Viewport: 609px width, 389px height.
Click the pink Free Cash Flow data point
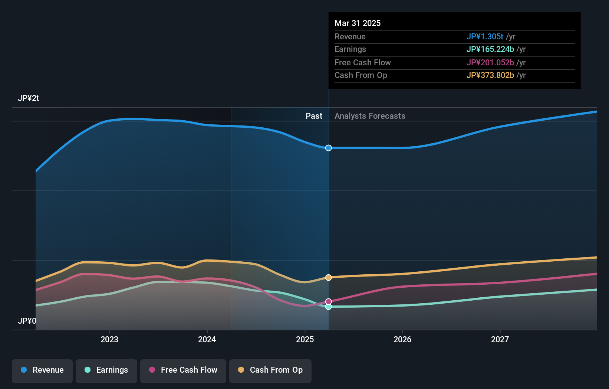click(x=329, y=301)
